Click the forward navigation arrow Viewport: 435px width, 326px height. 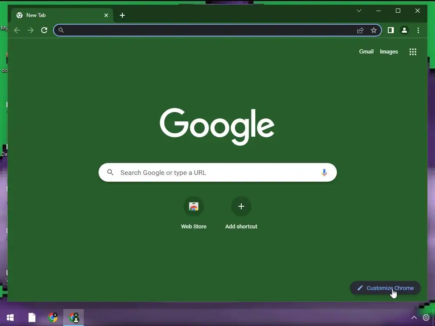click(x=31, y=30)
